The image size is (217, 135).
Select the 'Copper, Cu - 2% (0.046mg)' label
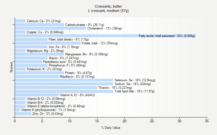tap(45, 32)
